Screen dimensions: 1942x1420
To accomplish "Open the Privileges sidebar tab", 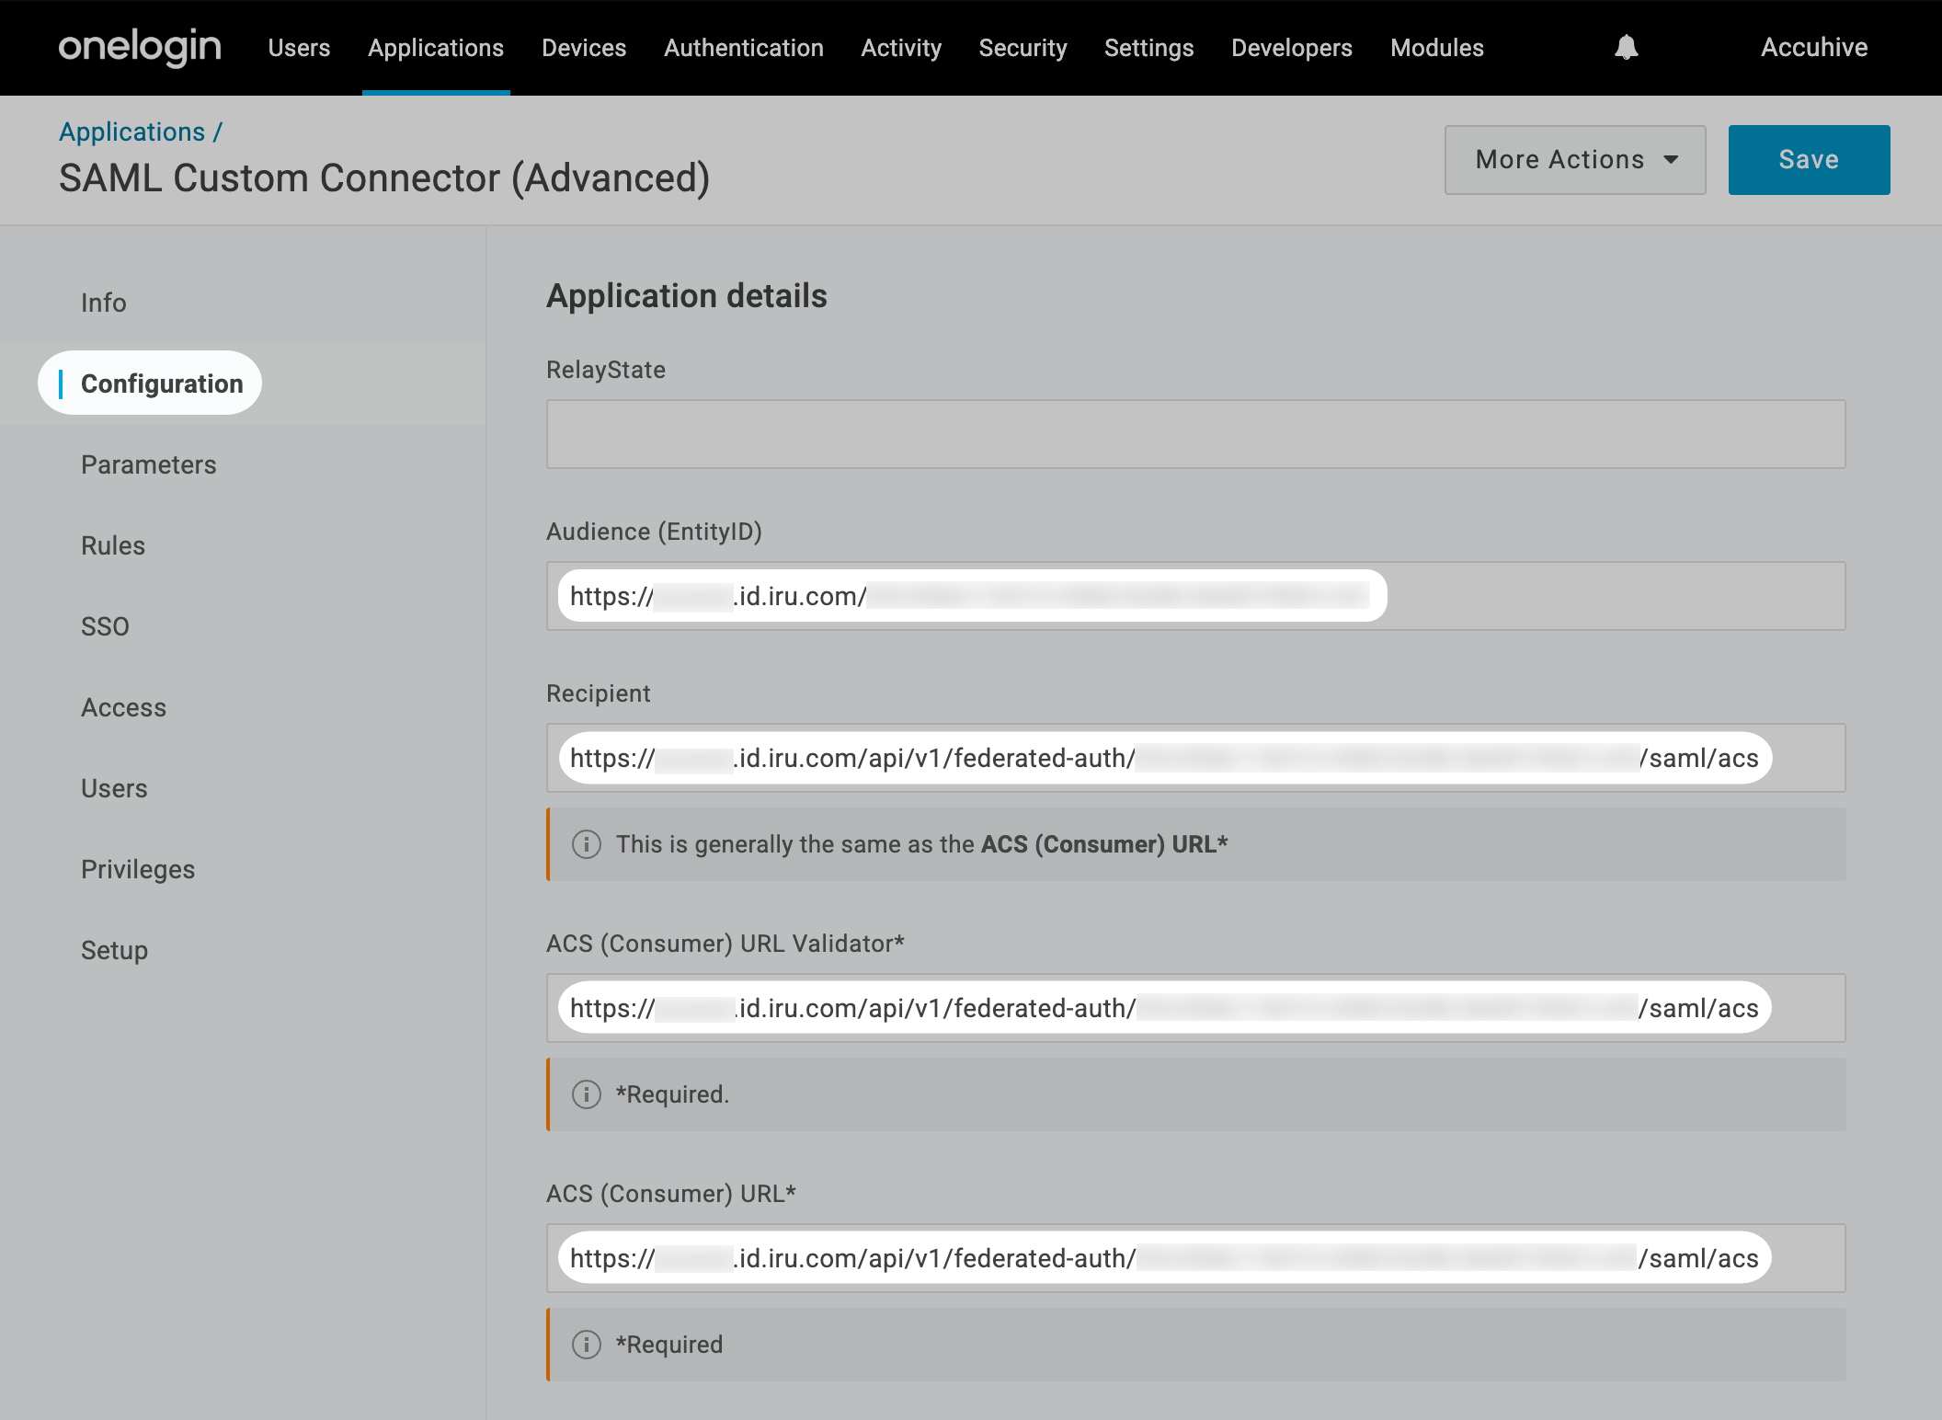I will 138,869.
